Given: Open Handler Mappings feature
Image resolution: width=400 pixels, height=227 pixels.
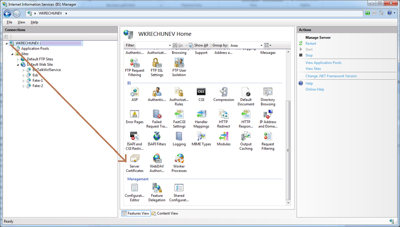Looking at the screenshot, I should (201, 119).
